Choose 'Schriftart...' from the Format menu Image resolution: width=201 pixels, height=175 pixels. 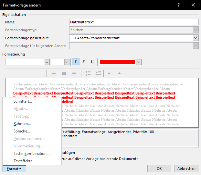pyautogui.click(x=23, y=102)
